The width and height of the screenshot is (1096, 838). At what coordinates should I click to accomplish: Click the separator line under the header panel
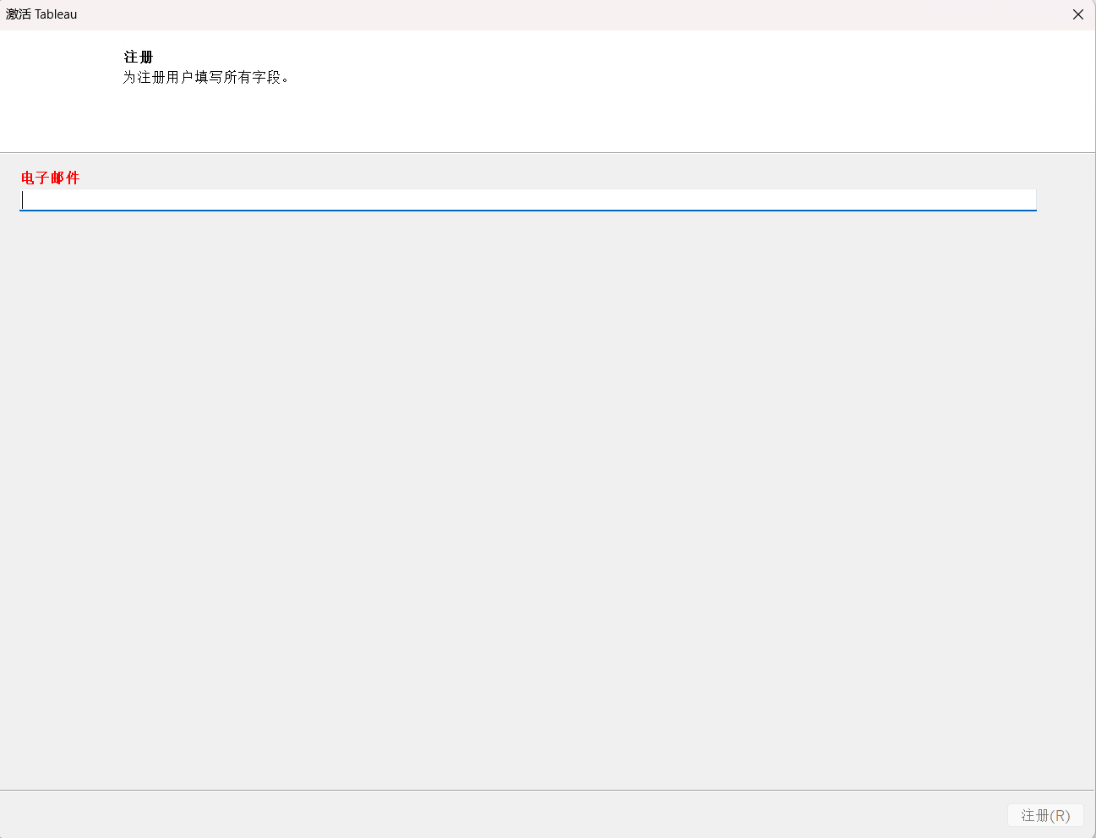[548, 152]
